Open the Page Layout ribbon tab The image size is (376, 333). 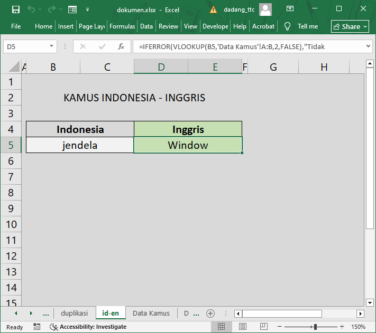click(92, 26)
